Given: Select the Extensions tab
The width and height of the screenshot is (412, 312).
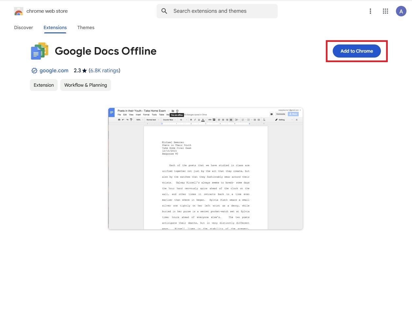Looking at the screenshot, I should [55, 27].
